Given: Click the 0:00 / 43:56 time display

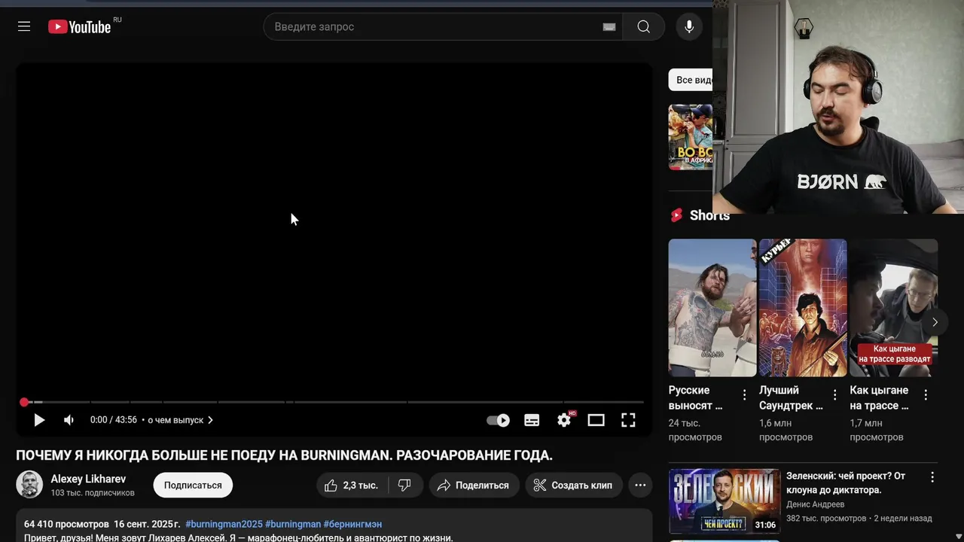Looking at the screenshot, I should 114,420.
